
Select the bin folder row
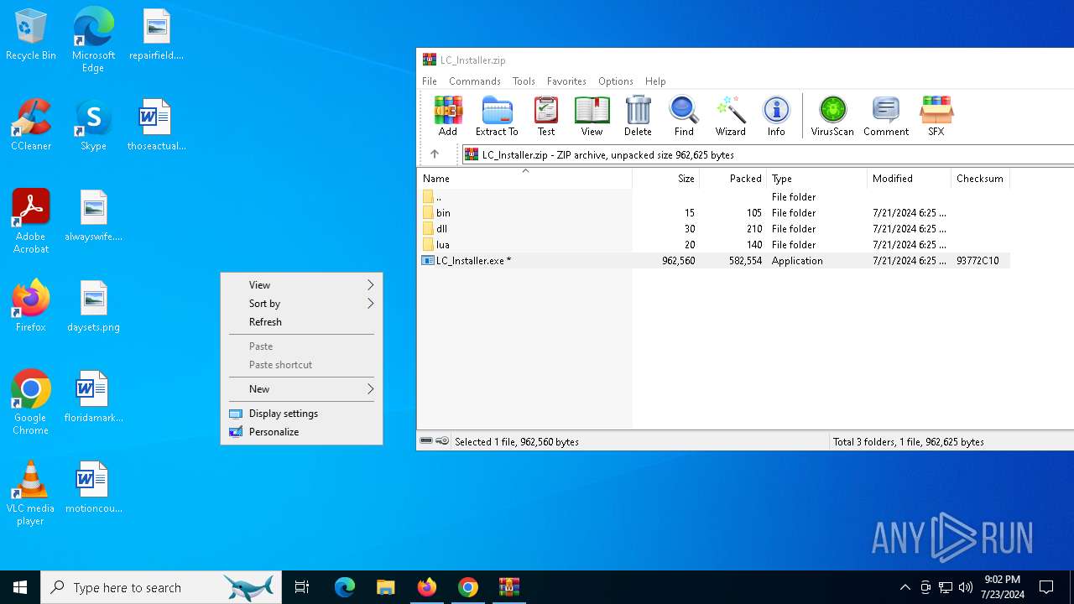tap(713, 213)
